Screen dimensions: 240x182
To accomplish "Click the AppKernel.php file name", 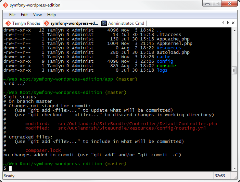I will pyautogui.click(x=174, y=44).
